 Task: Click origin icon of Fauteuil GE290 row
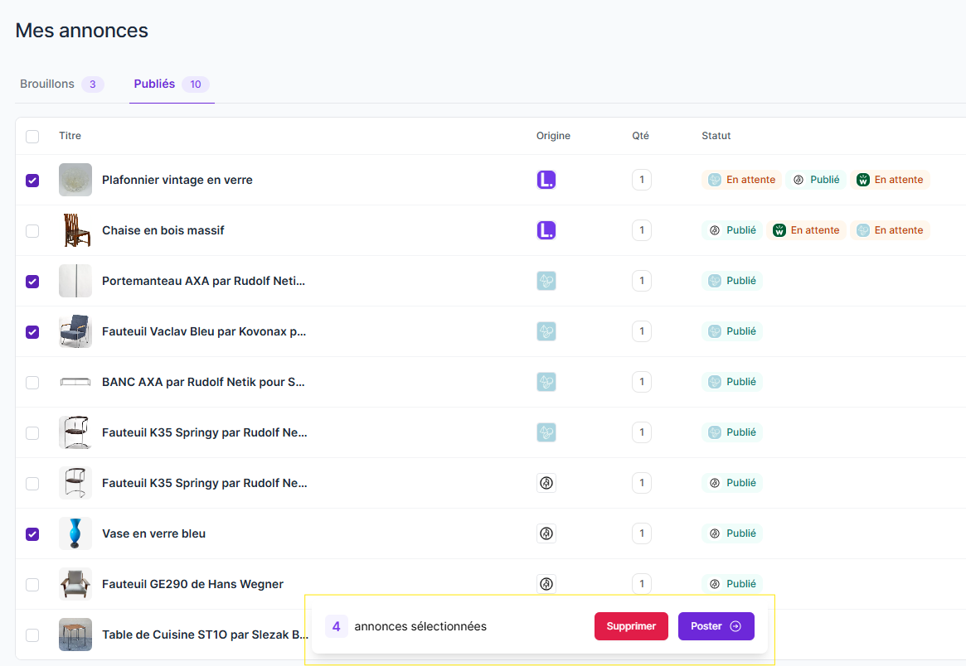click(546, 584)
